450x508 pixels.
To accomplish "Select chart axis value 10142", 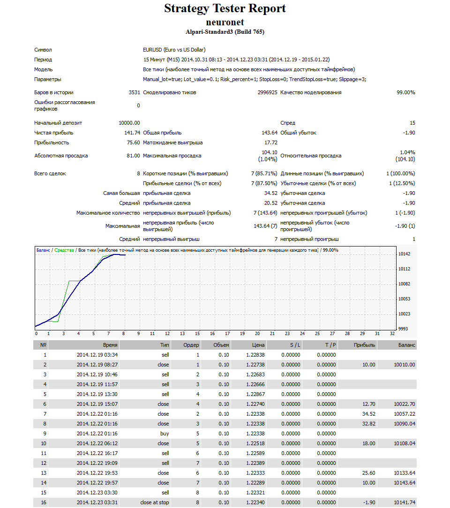I will (404, 254).
